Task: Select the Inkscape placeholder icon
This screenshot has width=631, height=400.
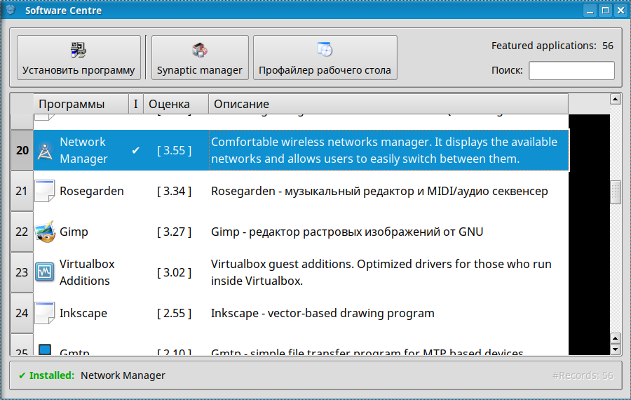Action: [x=45, y=313]
